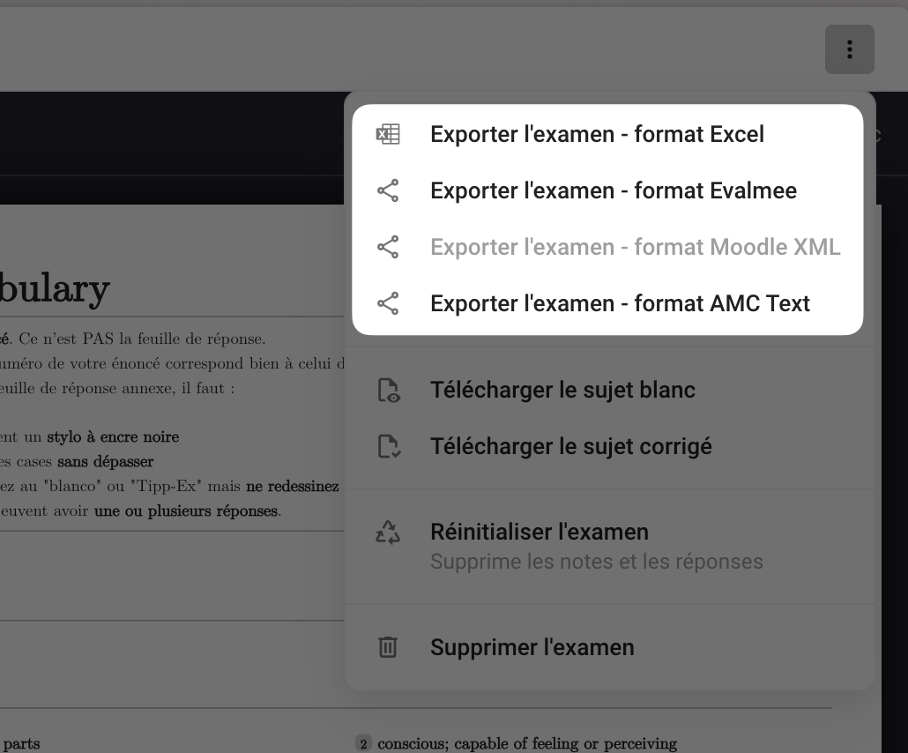Screen dimensions: 908x753
Task: Click the Excel spreadsheet icon
Action: tap(388, 134)
